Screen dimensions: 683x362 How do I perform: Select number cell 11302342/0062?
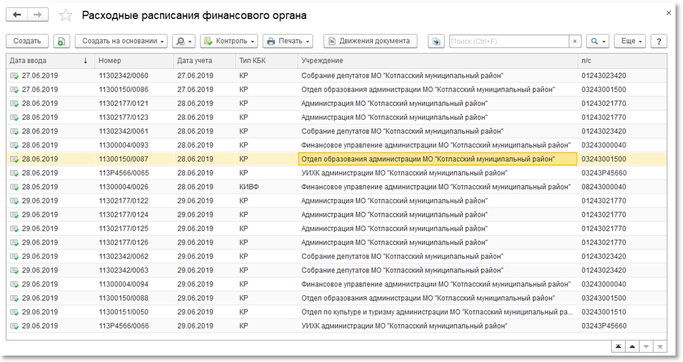point(134,257)
